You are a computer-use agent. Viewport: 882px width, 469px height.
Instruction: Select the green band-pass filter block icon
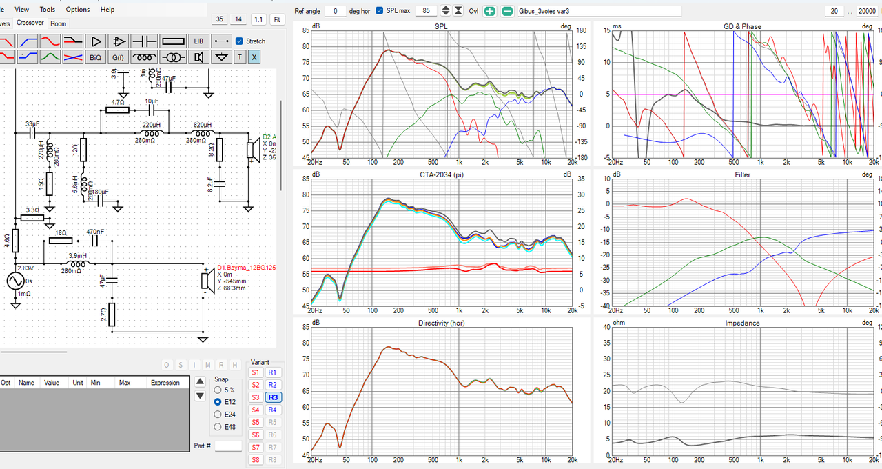pyautogui.click(x=50, y=57)
